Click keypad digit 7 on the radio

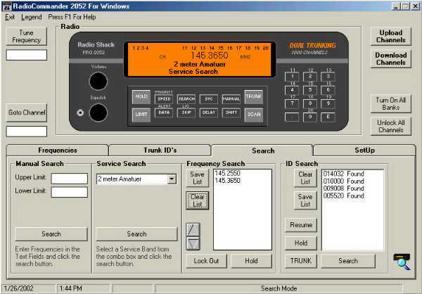292,103
